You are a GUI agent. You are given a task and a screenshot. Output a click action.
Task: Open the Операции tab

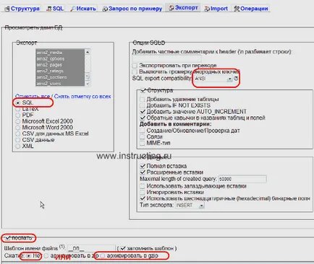point(251,9)
